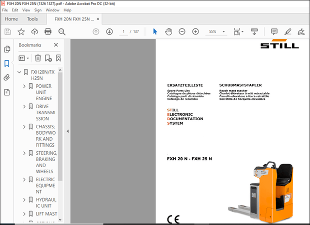
Task: Zoom out with minus button
Action: (x=182, y=31)
